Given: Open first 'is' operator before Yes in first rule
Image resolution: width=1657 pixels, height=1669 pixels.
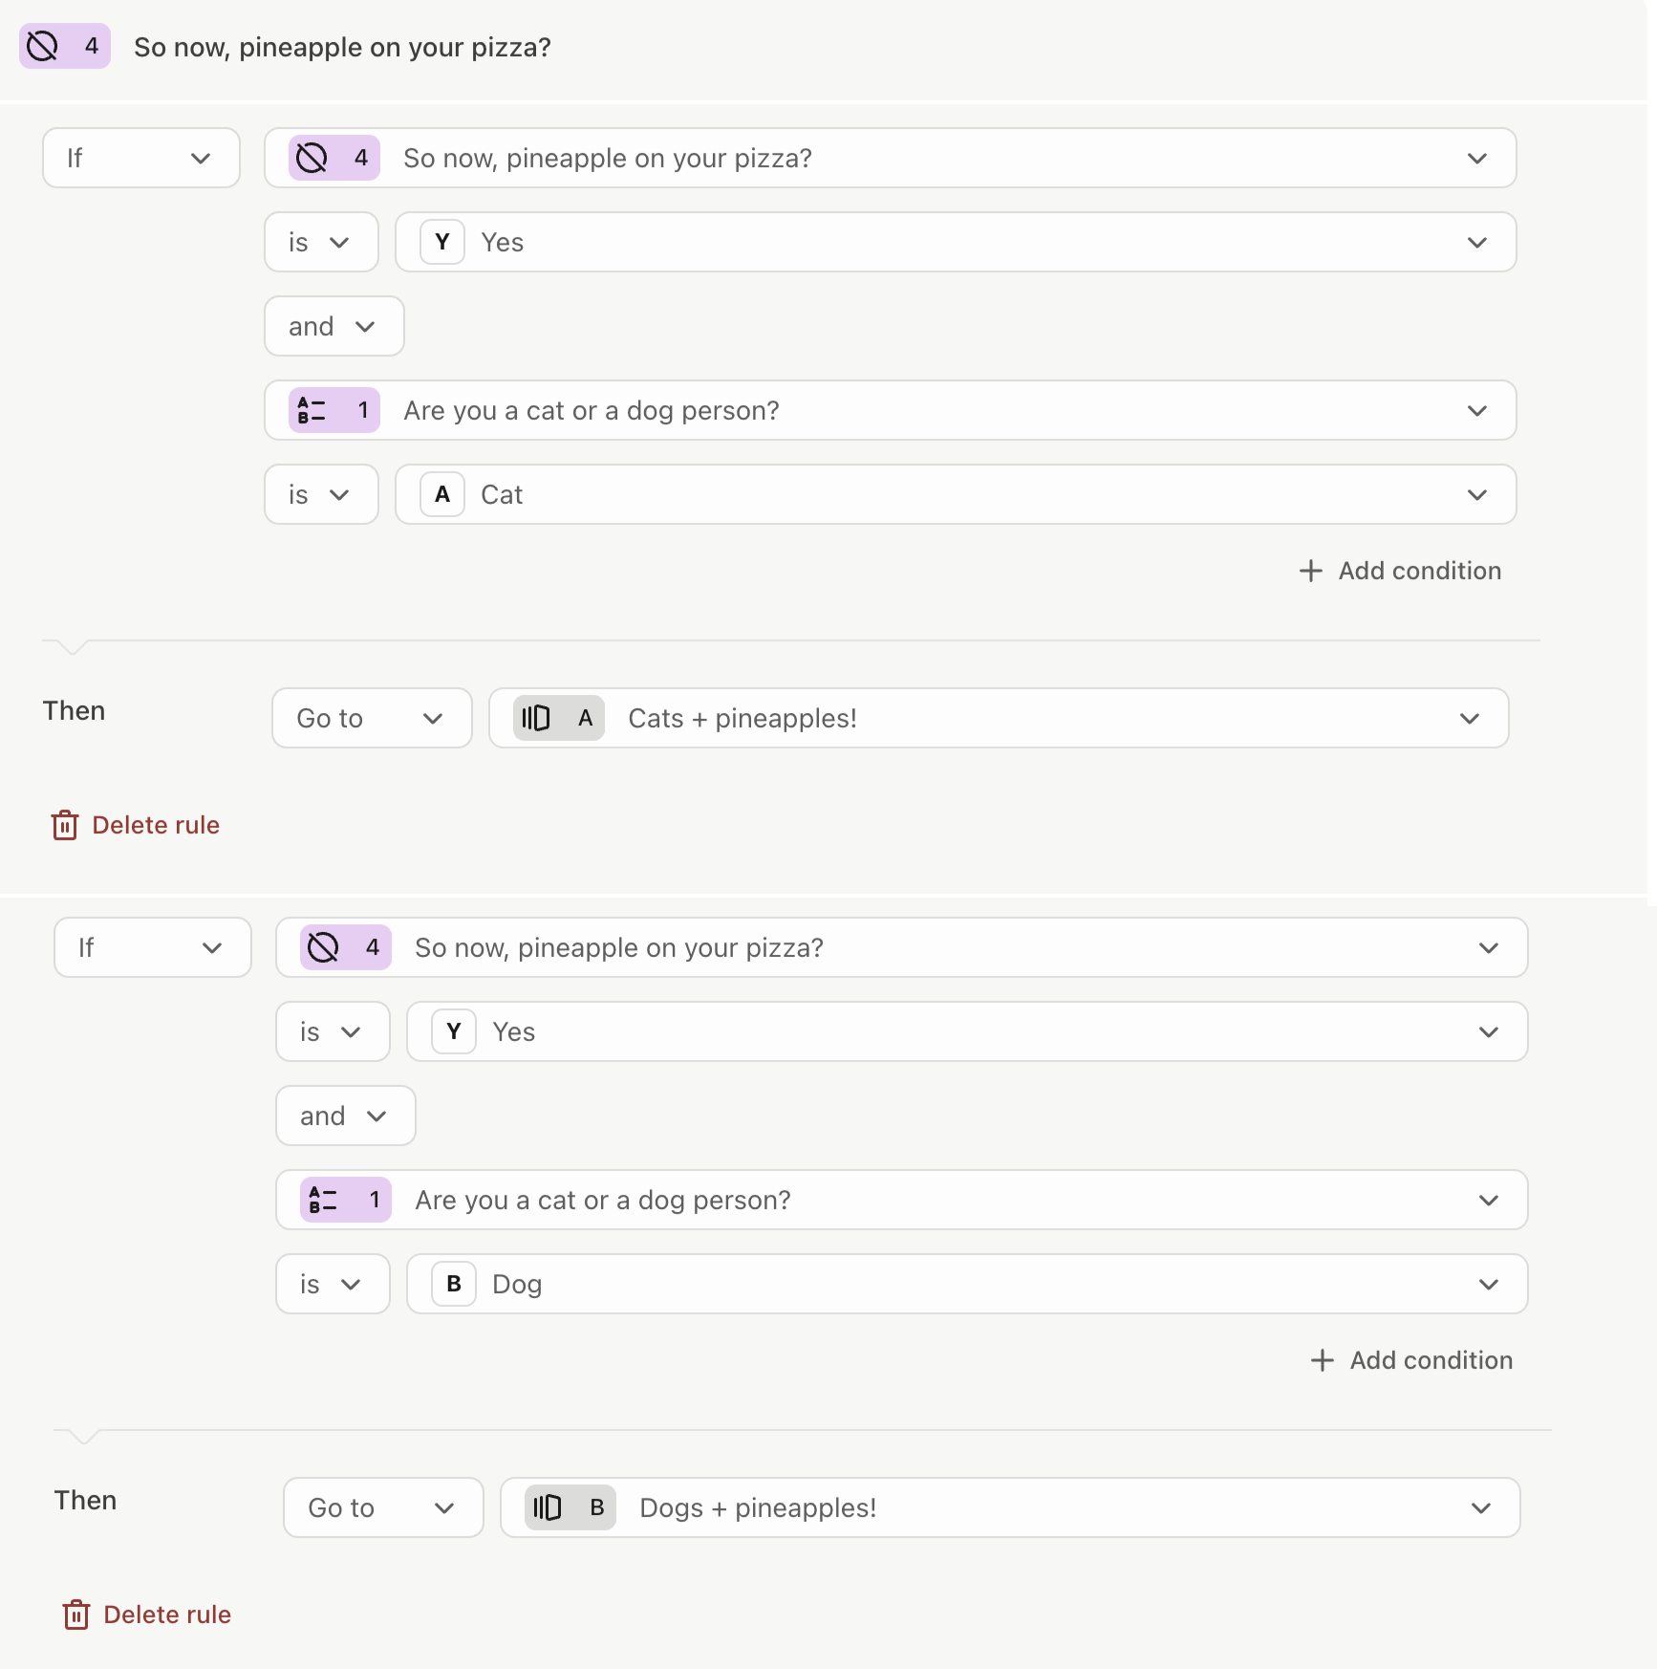Looking at the screenshot, I should [x=321, y=242].
